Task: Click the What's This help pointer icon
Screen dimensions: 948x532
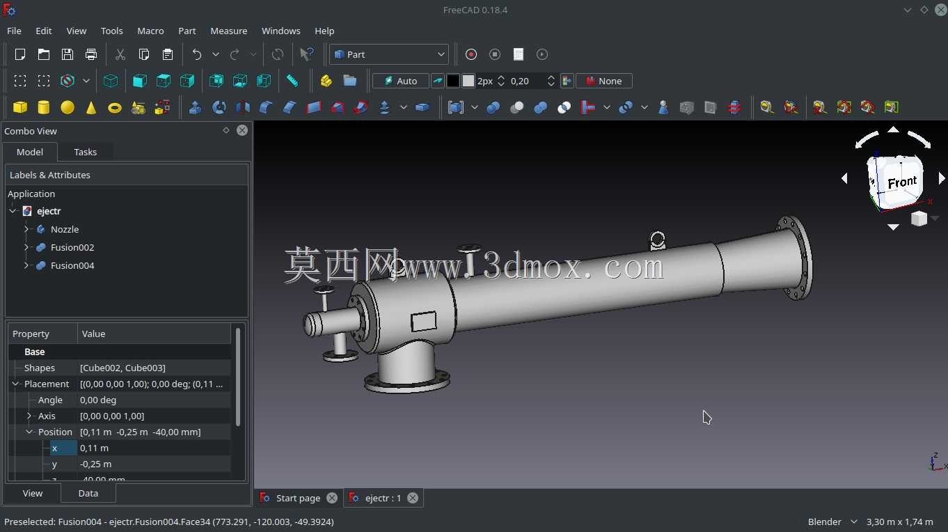Action: click(306, 54)
